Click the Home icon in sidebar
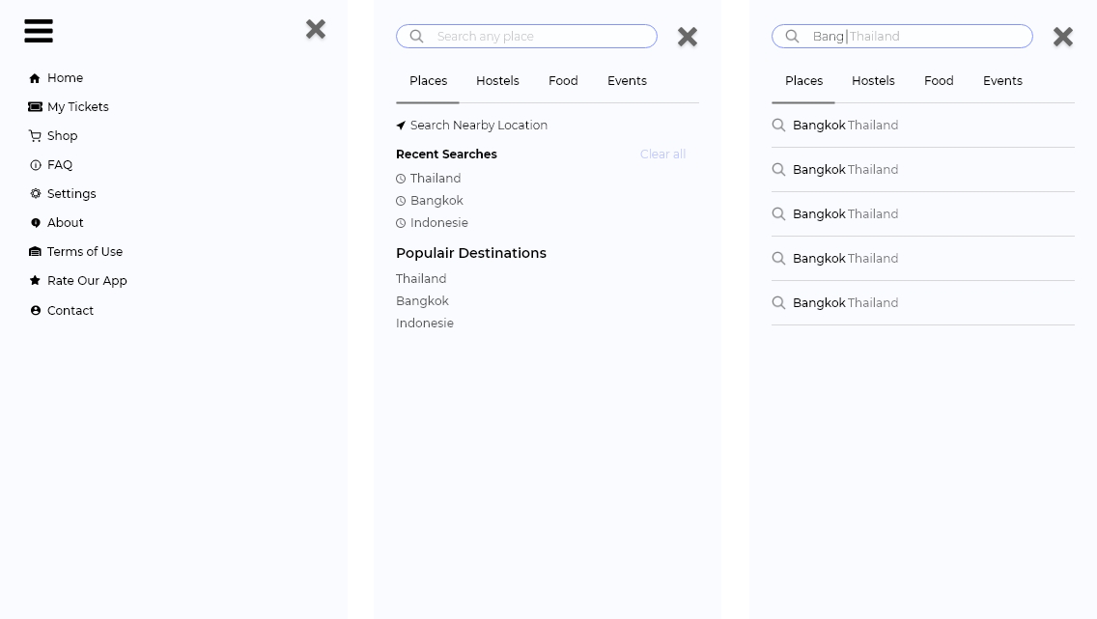The image size is (1097, 619). [x=35, y=78]
